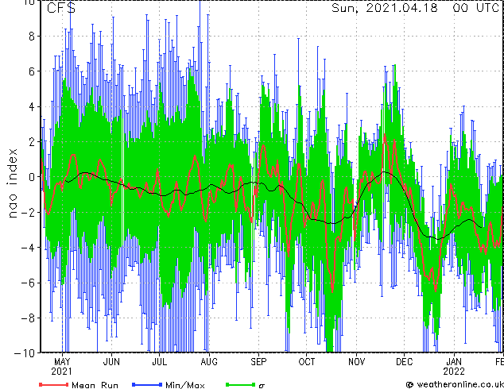Click the nao index axis title
The height and width of the screenshot is (389, 504).
12,183
